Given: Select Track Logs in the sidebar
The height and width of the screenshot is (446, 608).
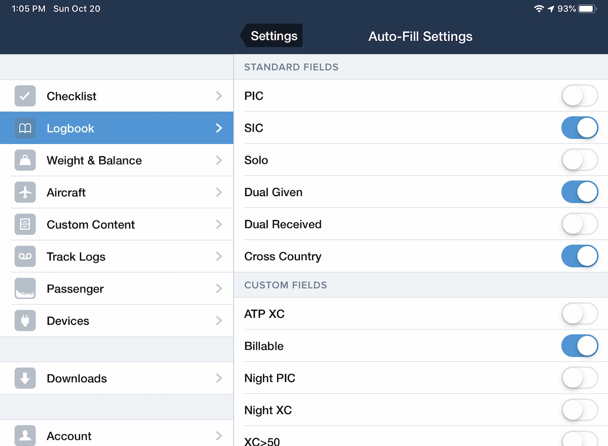Looking at the screenshot, I should click(x=76, y=257).
